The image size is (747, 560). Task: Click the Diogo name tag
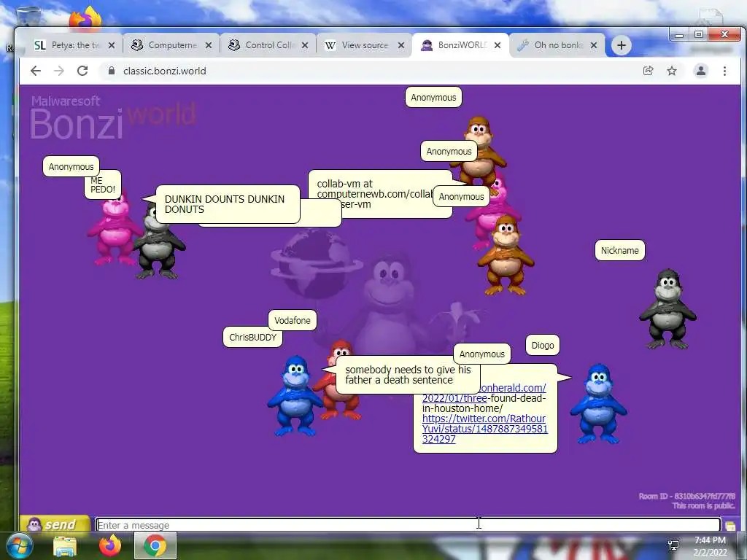click(543, 345)
